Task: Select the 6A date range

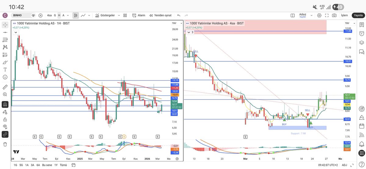Action: (x=38, y=165)
